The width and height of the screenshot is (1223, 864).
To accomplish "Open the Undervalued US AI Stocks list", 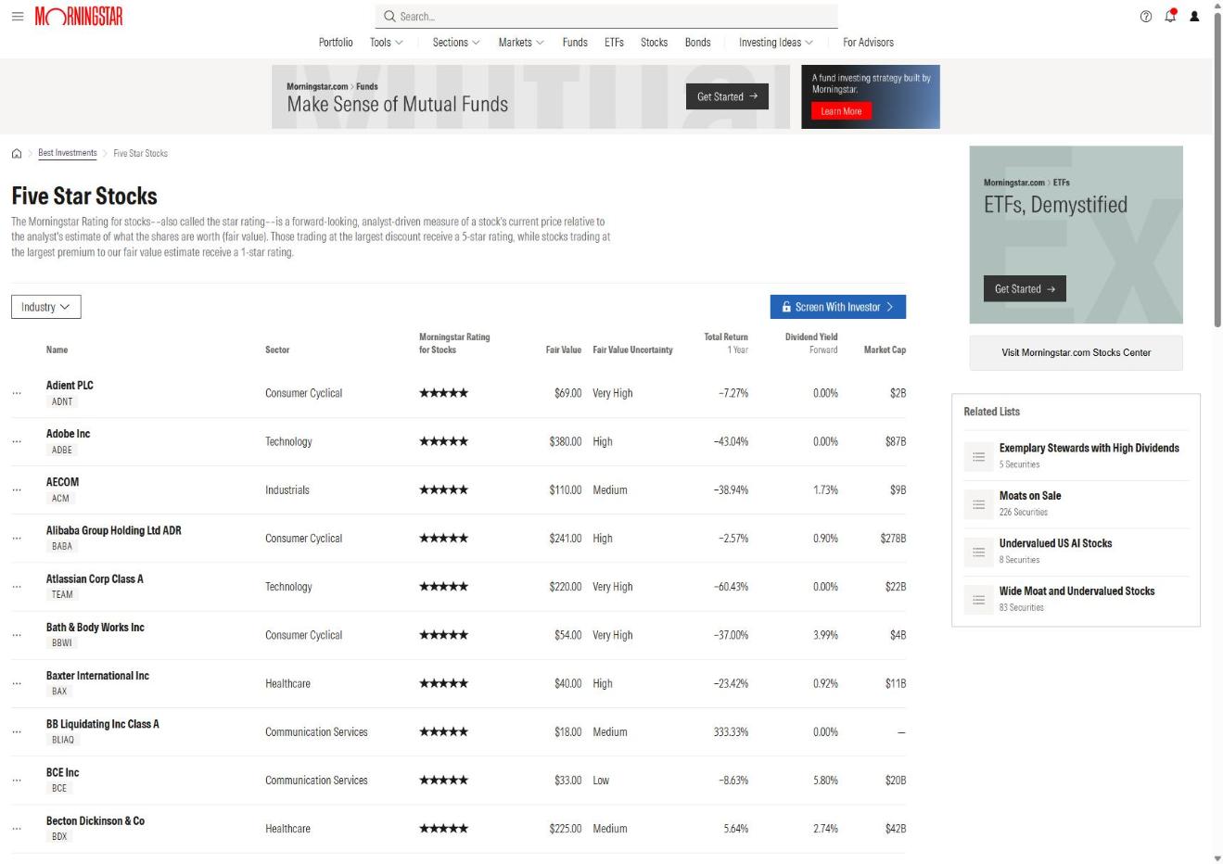I will point(1055,543).
